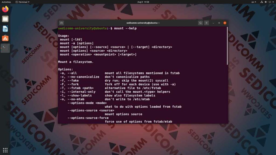Click the terminal title text
The height and width of the screenshot is (155, 276).
tap(143, 23)
